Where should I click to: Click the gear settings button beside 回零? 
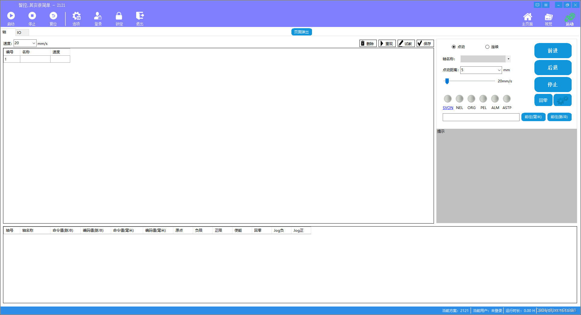click(563, 100)
